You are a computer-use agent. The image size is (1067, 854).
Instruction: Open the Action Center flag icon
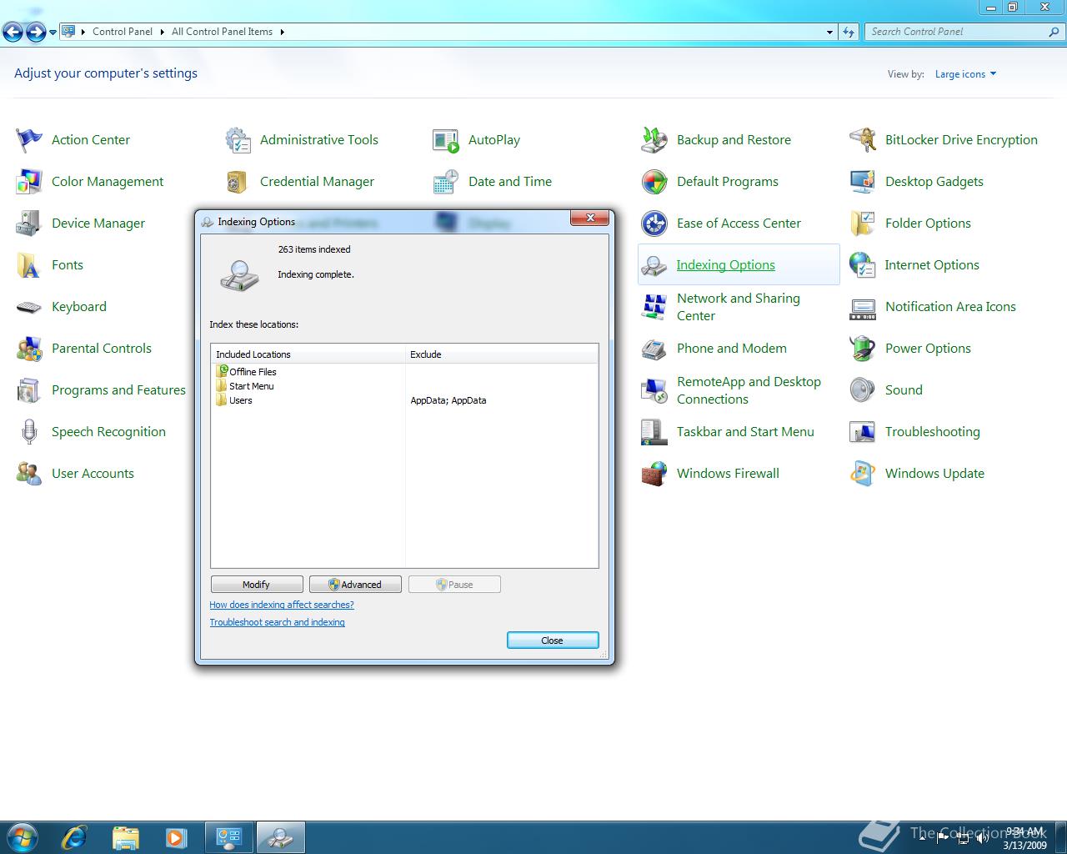coord(29,140)
